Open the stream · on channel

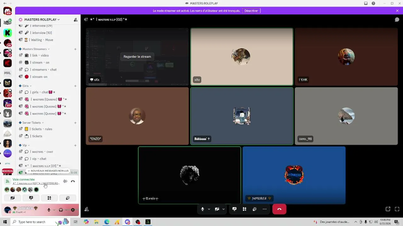48,62
